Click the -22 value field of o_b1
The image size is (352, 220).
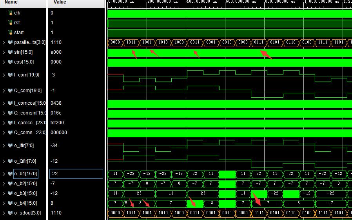coord(76,174)
